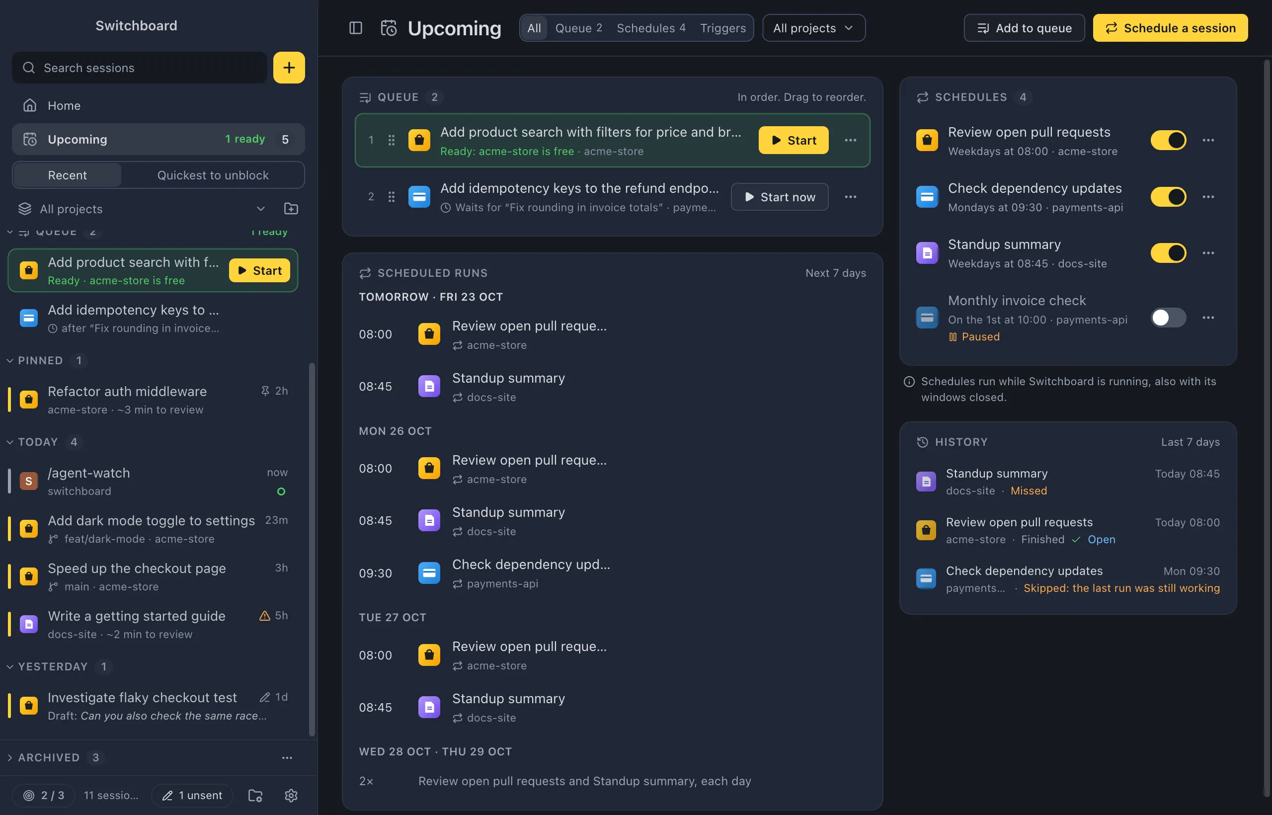Screen dimensions: 1272x815
Task: Expand the Archived section
Action: pyautogui.click(x=10, y=758)
